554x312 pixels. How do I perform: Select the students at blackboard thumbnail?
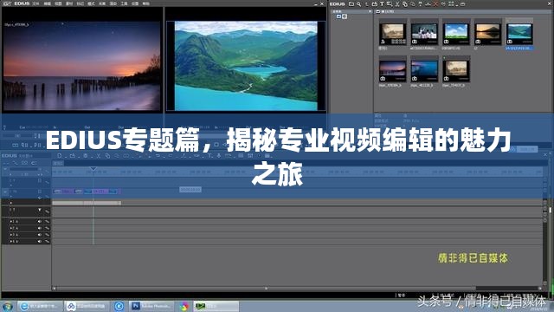(424, 34)
